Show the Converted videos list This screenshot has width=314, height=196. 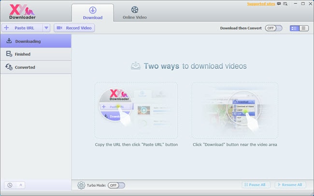(36, 67)
